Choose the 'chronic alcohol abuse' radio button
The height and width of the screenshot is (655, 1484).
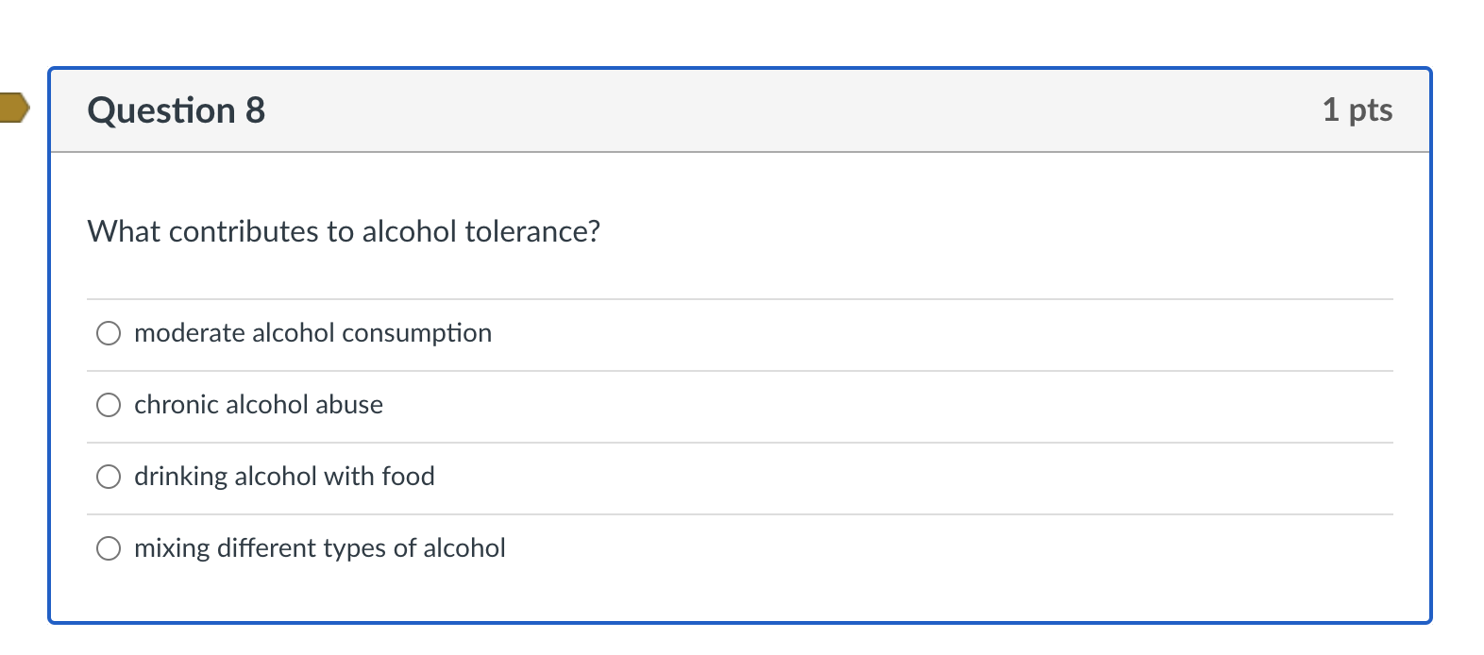[109, 405]
